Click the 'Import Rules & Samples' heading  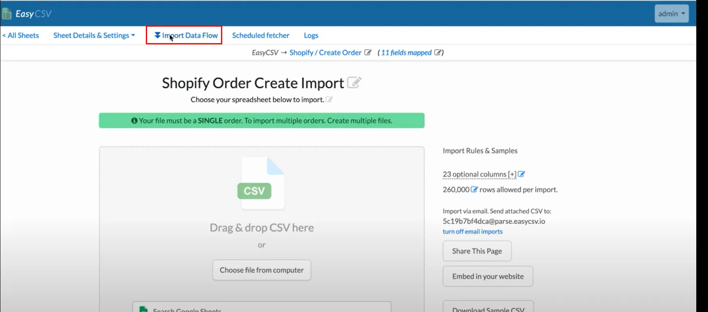pos(480,151)
